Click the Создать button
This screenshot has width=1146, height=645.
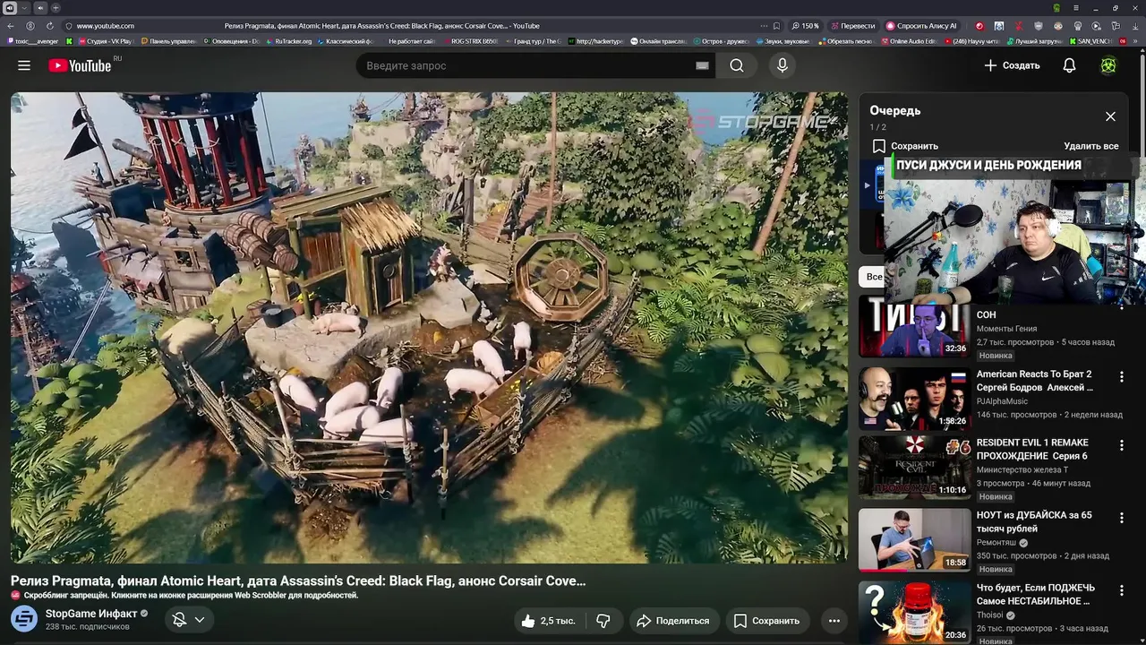(x=1012, y=65)
